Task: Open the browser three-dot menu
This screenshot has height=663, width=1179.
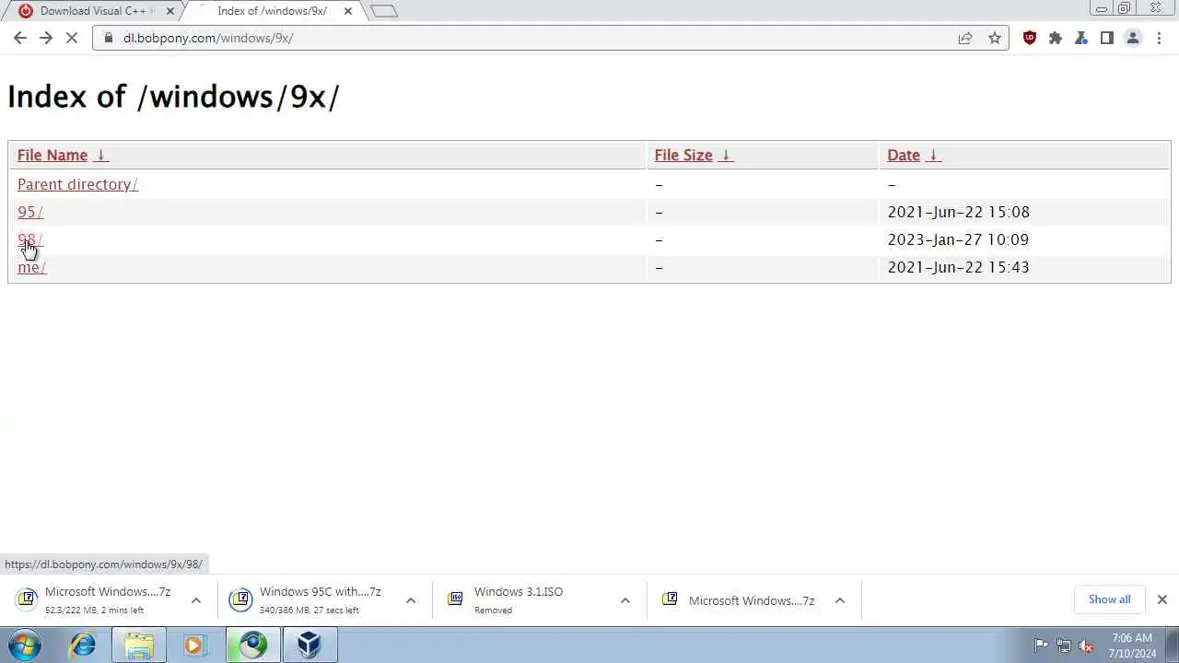Action: [1159, 38]
